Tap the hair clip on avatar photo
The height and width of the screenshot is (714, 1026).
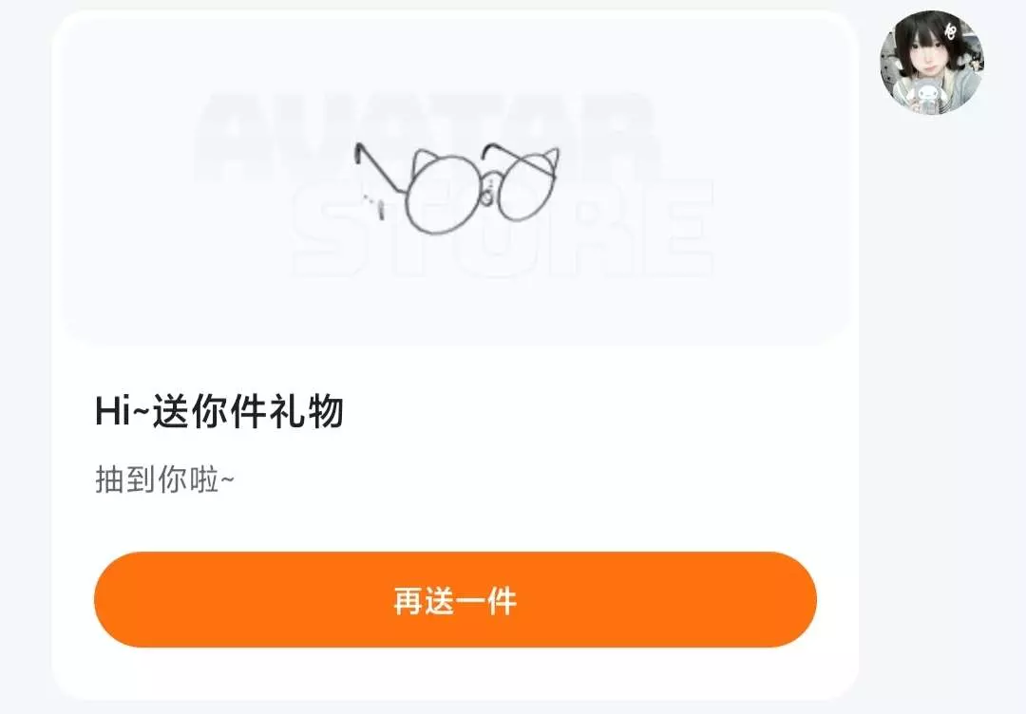click(x=950, y=30)
